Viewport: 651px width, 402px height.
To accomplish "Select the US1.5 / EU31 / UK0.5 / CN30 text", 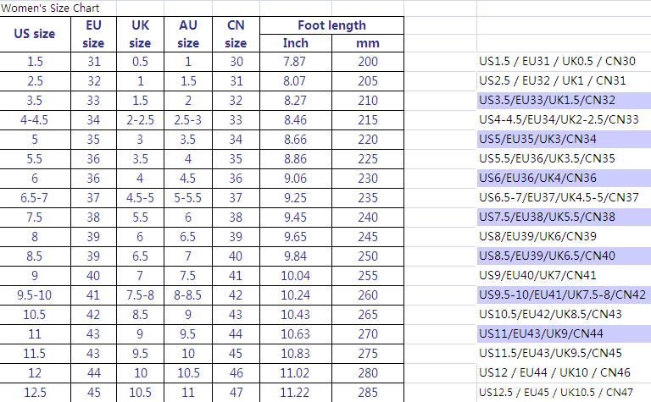I will [x=557, y=62].
